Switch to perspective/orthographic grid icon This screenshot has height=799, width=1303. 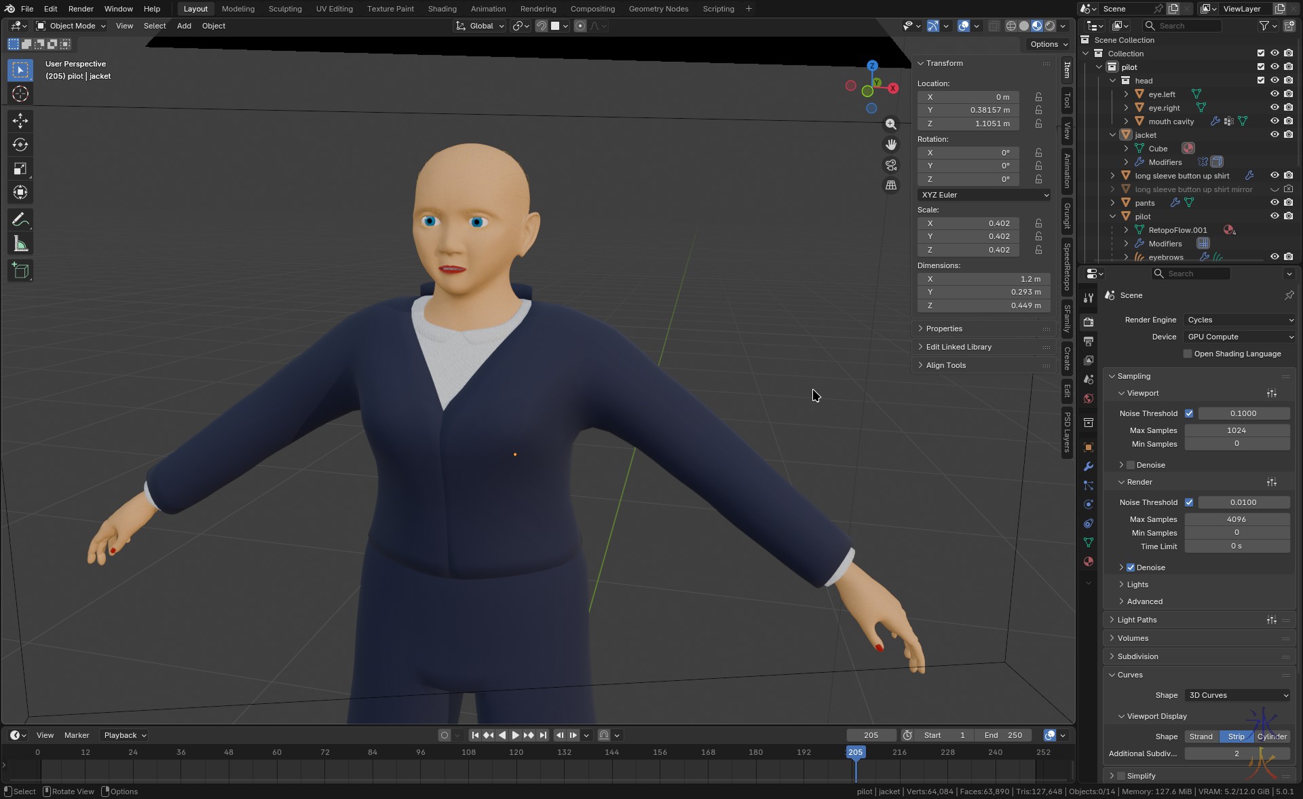pos(890,185)
